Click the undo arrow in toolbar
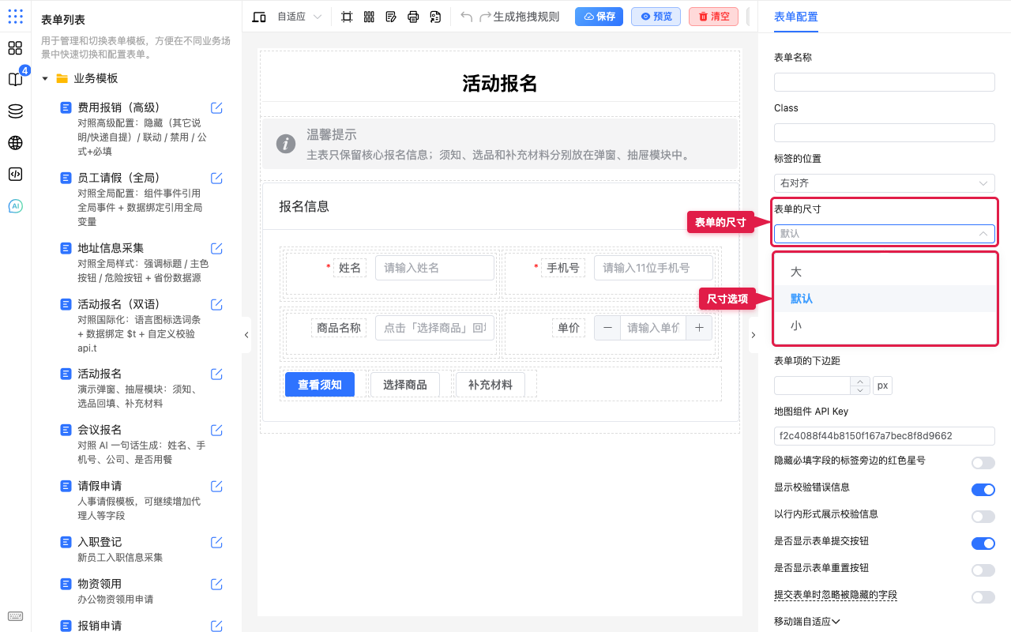1011x632 pixels. 467,17
